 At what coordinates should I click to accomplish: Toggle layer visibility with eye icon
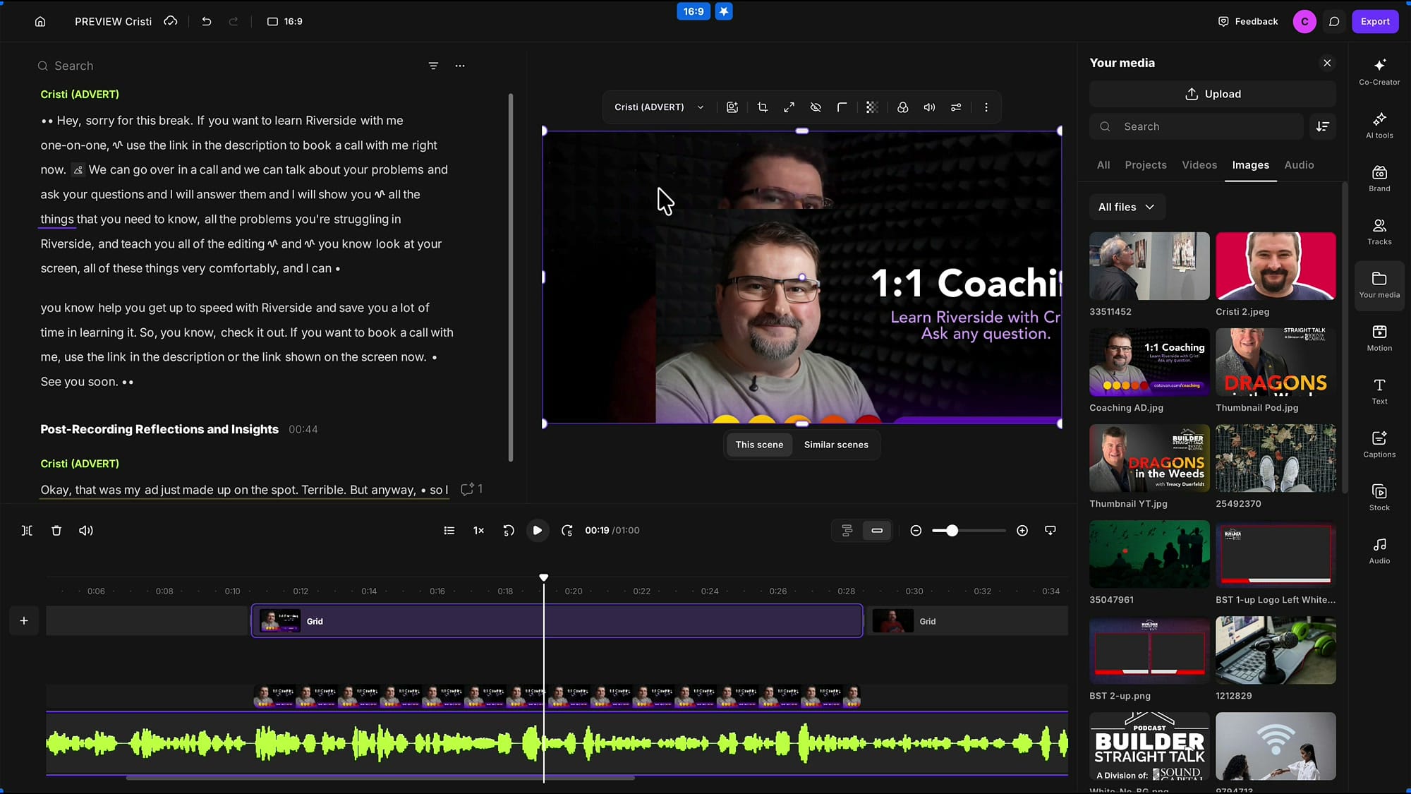[816, 107]
